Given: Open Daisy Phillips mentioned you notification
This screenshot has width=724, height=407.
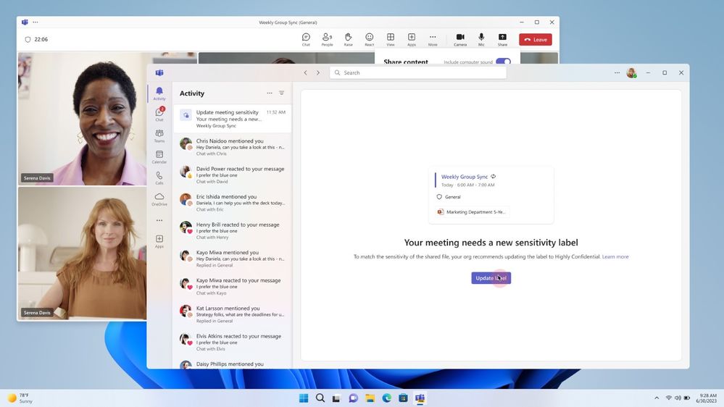Looking at the screenshot, I should 233,364.
